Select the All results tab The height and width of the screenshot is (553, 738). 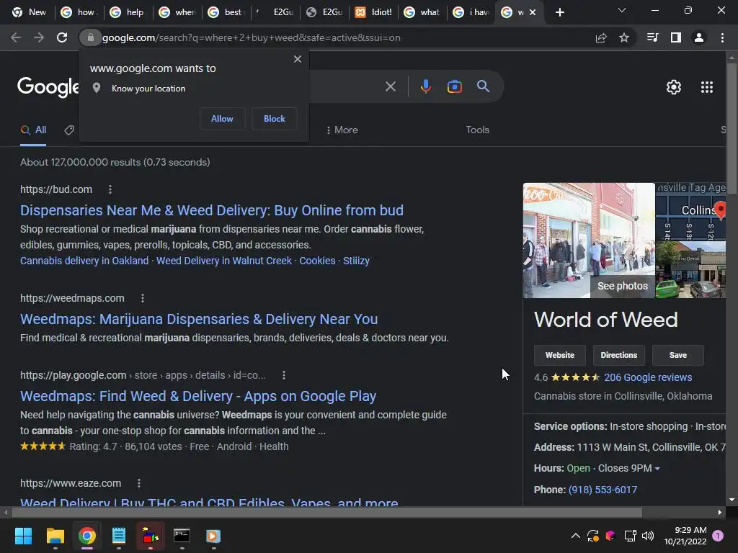click(33, 130)
